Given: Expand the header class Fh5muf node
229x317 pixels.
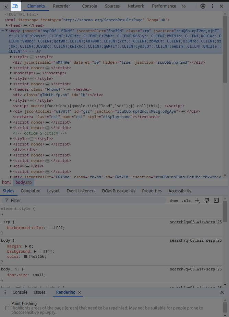Looking at the screenshot, I should (11, 89).
